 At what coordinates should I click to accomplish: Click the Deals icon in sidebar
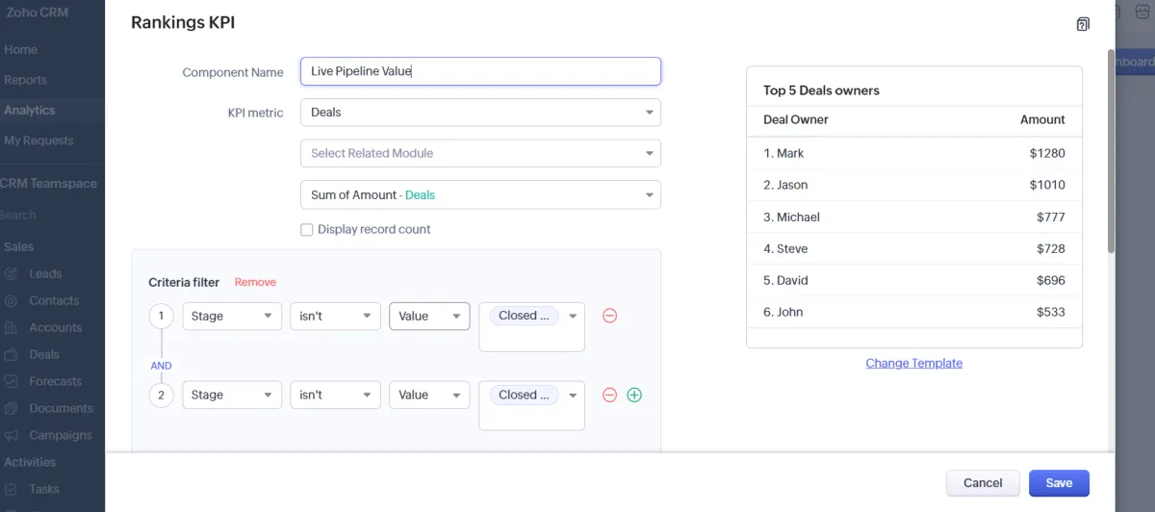pos(12,354)
